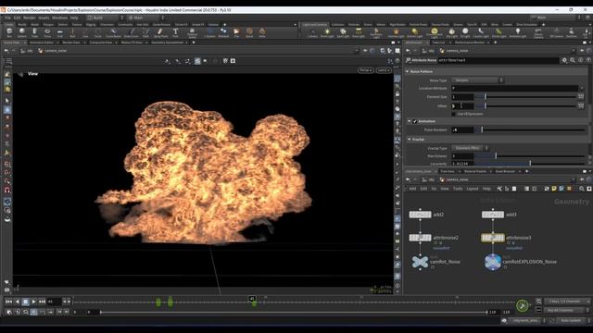593x333 pixels.
Task: Adjust the Pulse Duration slider
Action: click(530, 129)
